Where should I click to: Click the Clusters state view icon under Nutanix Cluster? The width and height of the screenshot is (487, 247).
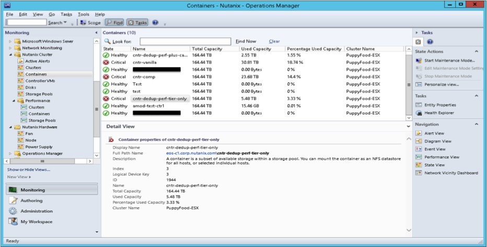[20, 68]
